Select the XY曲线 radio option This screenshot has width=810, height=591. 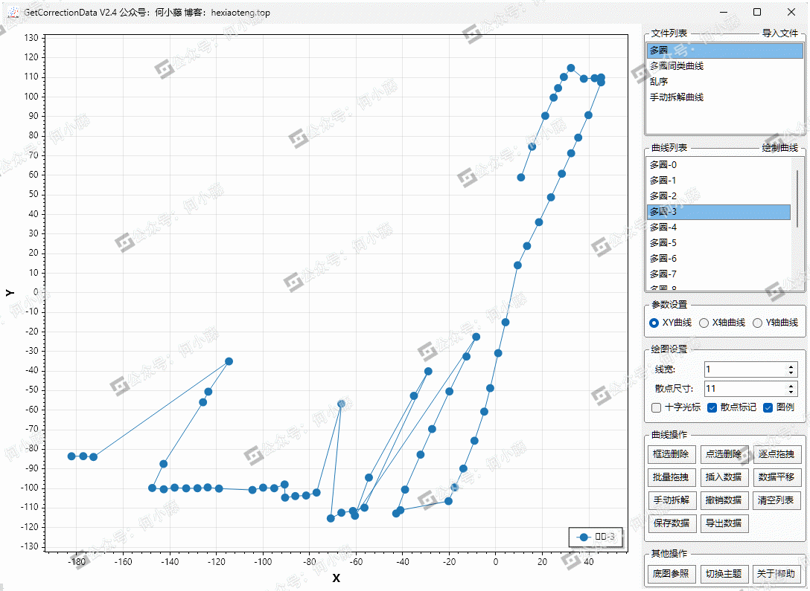click(654, 323)
